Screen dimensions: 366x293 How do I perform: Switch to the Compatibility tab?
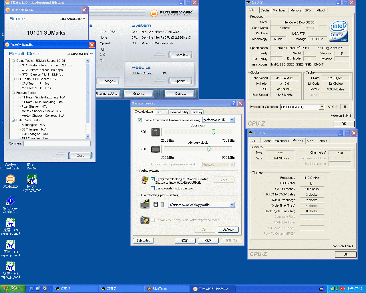(x=179, y=112)
